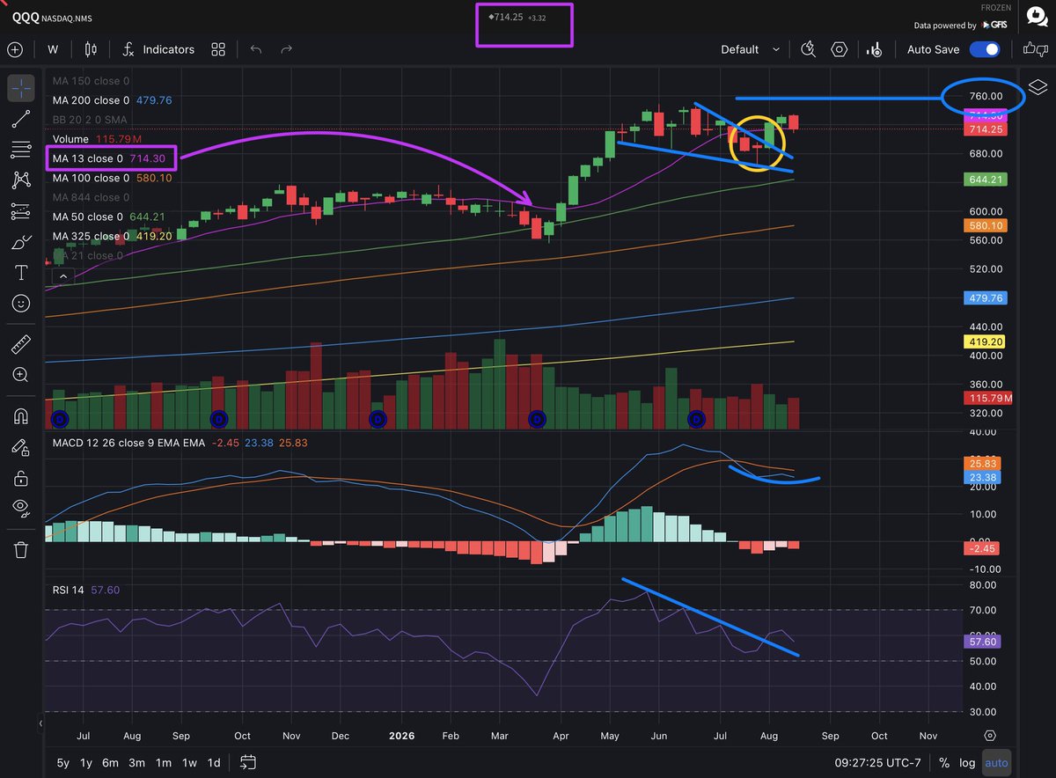Switch to 5y date range
1056x778 pixels.
(63, 762)
